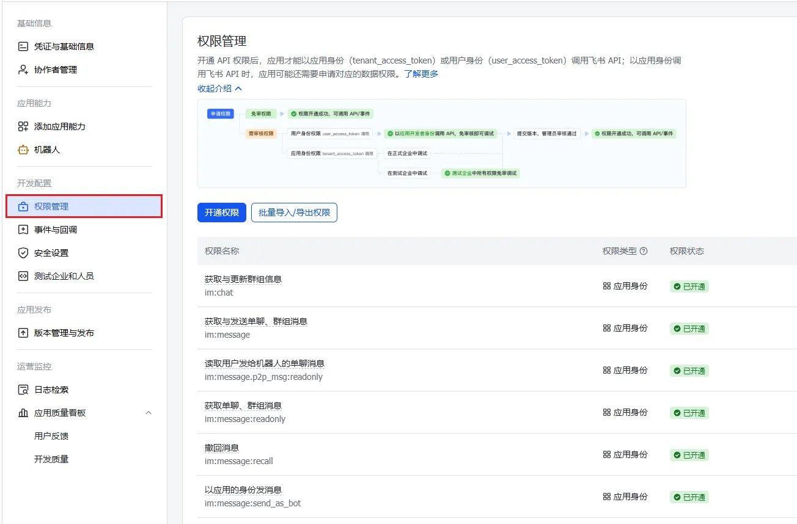Click the 添加应用能力 grid icon
The image size is (797, 524).
(23, 126)
